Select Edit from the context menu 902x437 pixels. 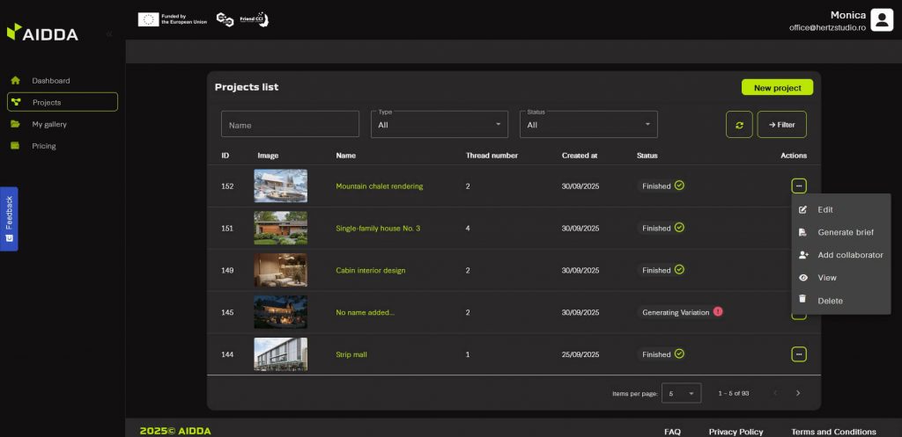tap(824, 209)
